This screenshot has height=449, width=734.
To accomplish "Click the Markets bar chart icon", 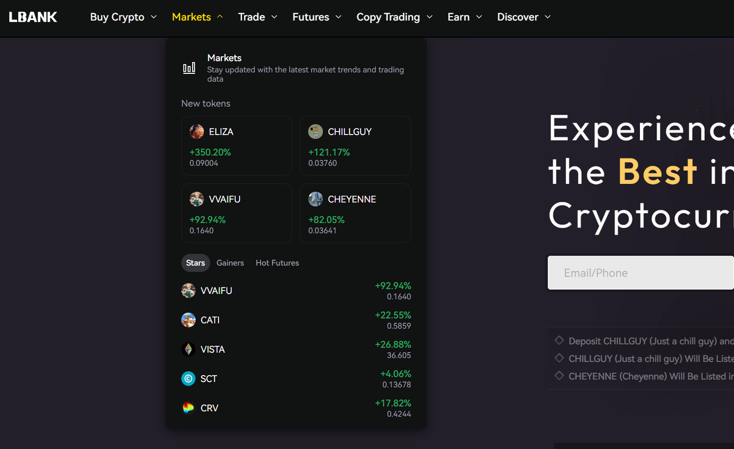I will coord(189,68).
